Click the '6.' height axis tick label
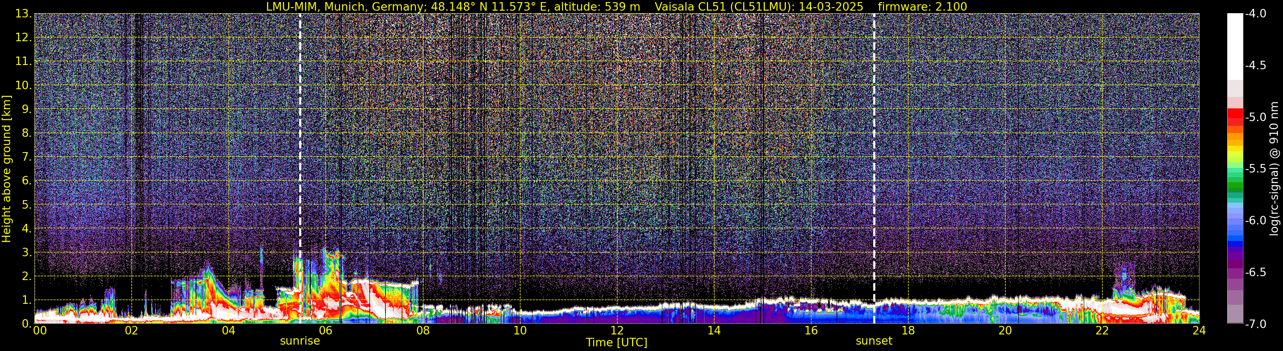The image size is (1283, 351). tap(27, 181)
